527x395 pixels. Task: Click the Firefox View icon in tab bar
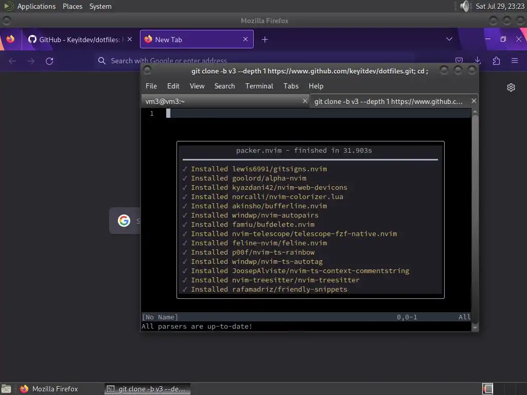pyautogui.click(x=10, y=39)
